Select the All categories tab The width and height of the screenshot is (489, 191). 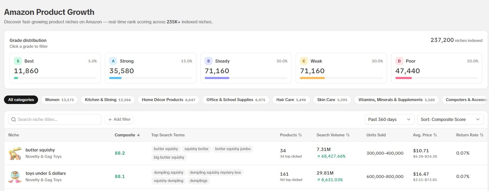point(21,100)
